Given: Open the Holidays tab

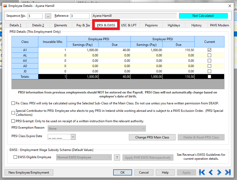Looking at the screenshot, I should [x=174, y=25].
